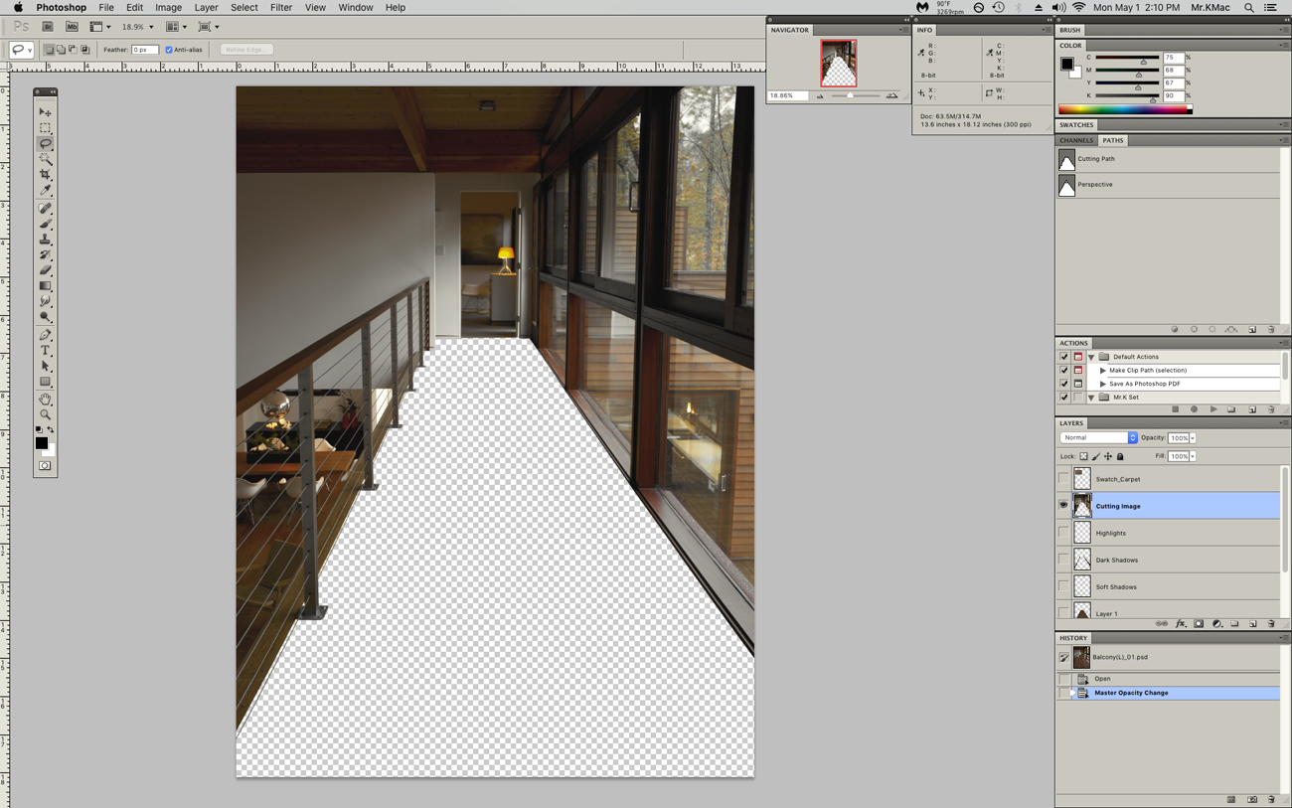
Task: Collapse the Default Actions folder
Action: coord(1091,357)
